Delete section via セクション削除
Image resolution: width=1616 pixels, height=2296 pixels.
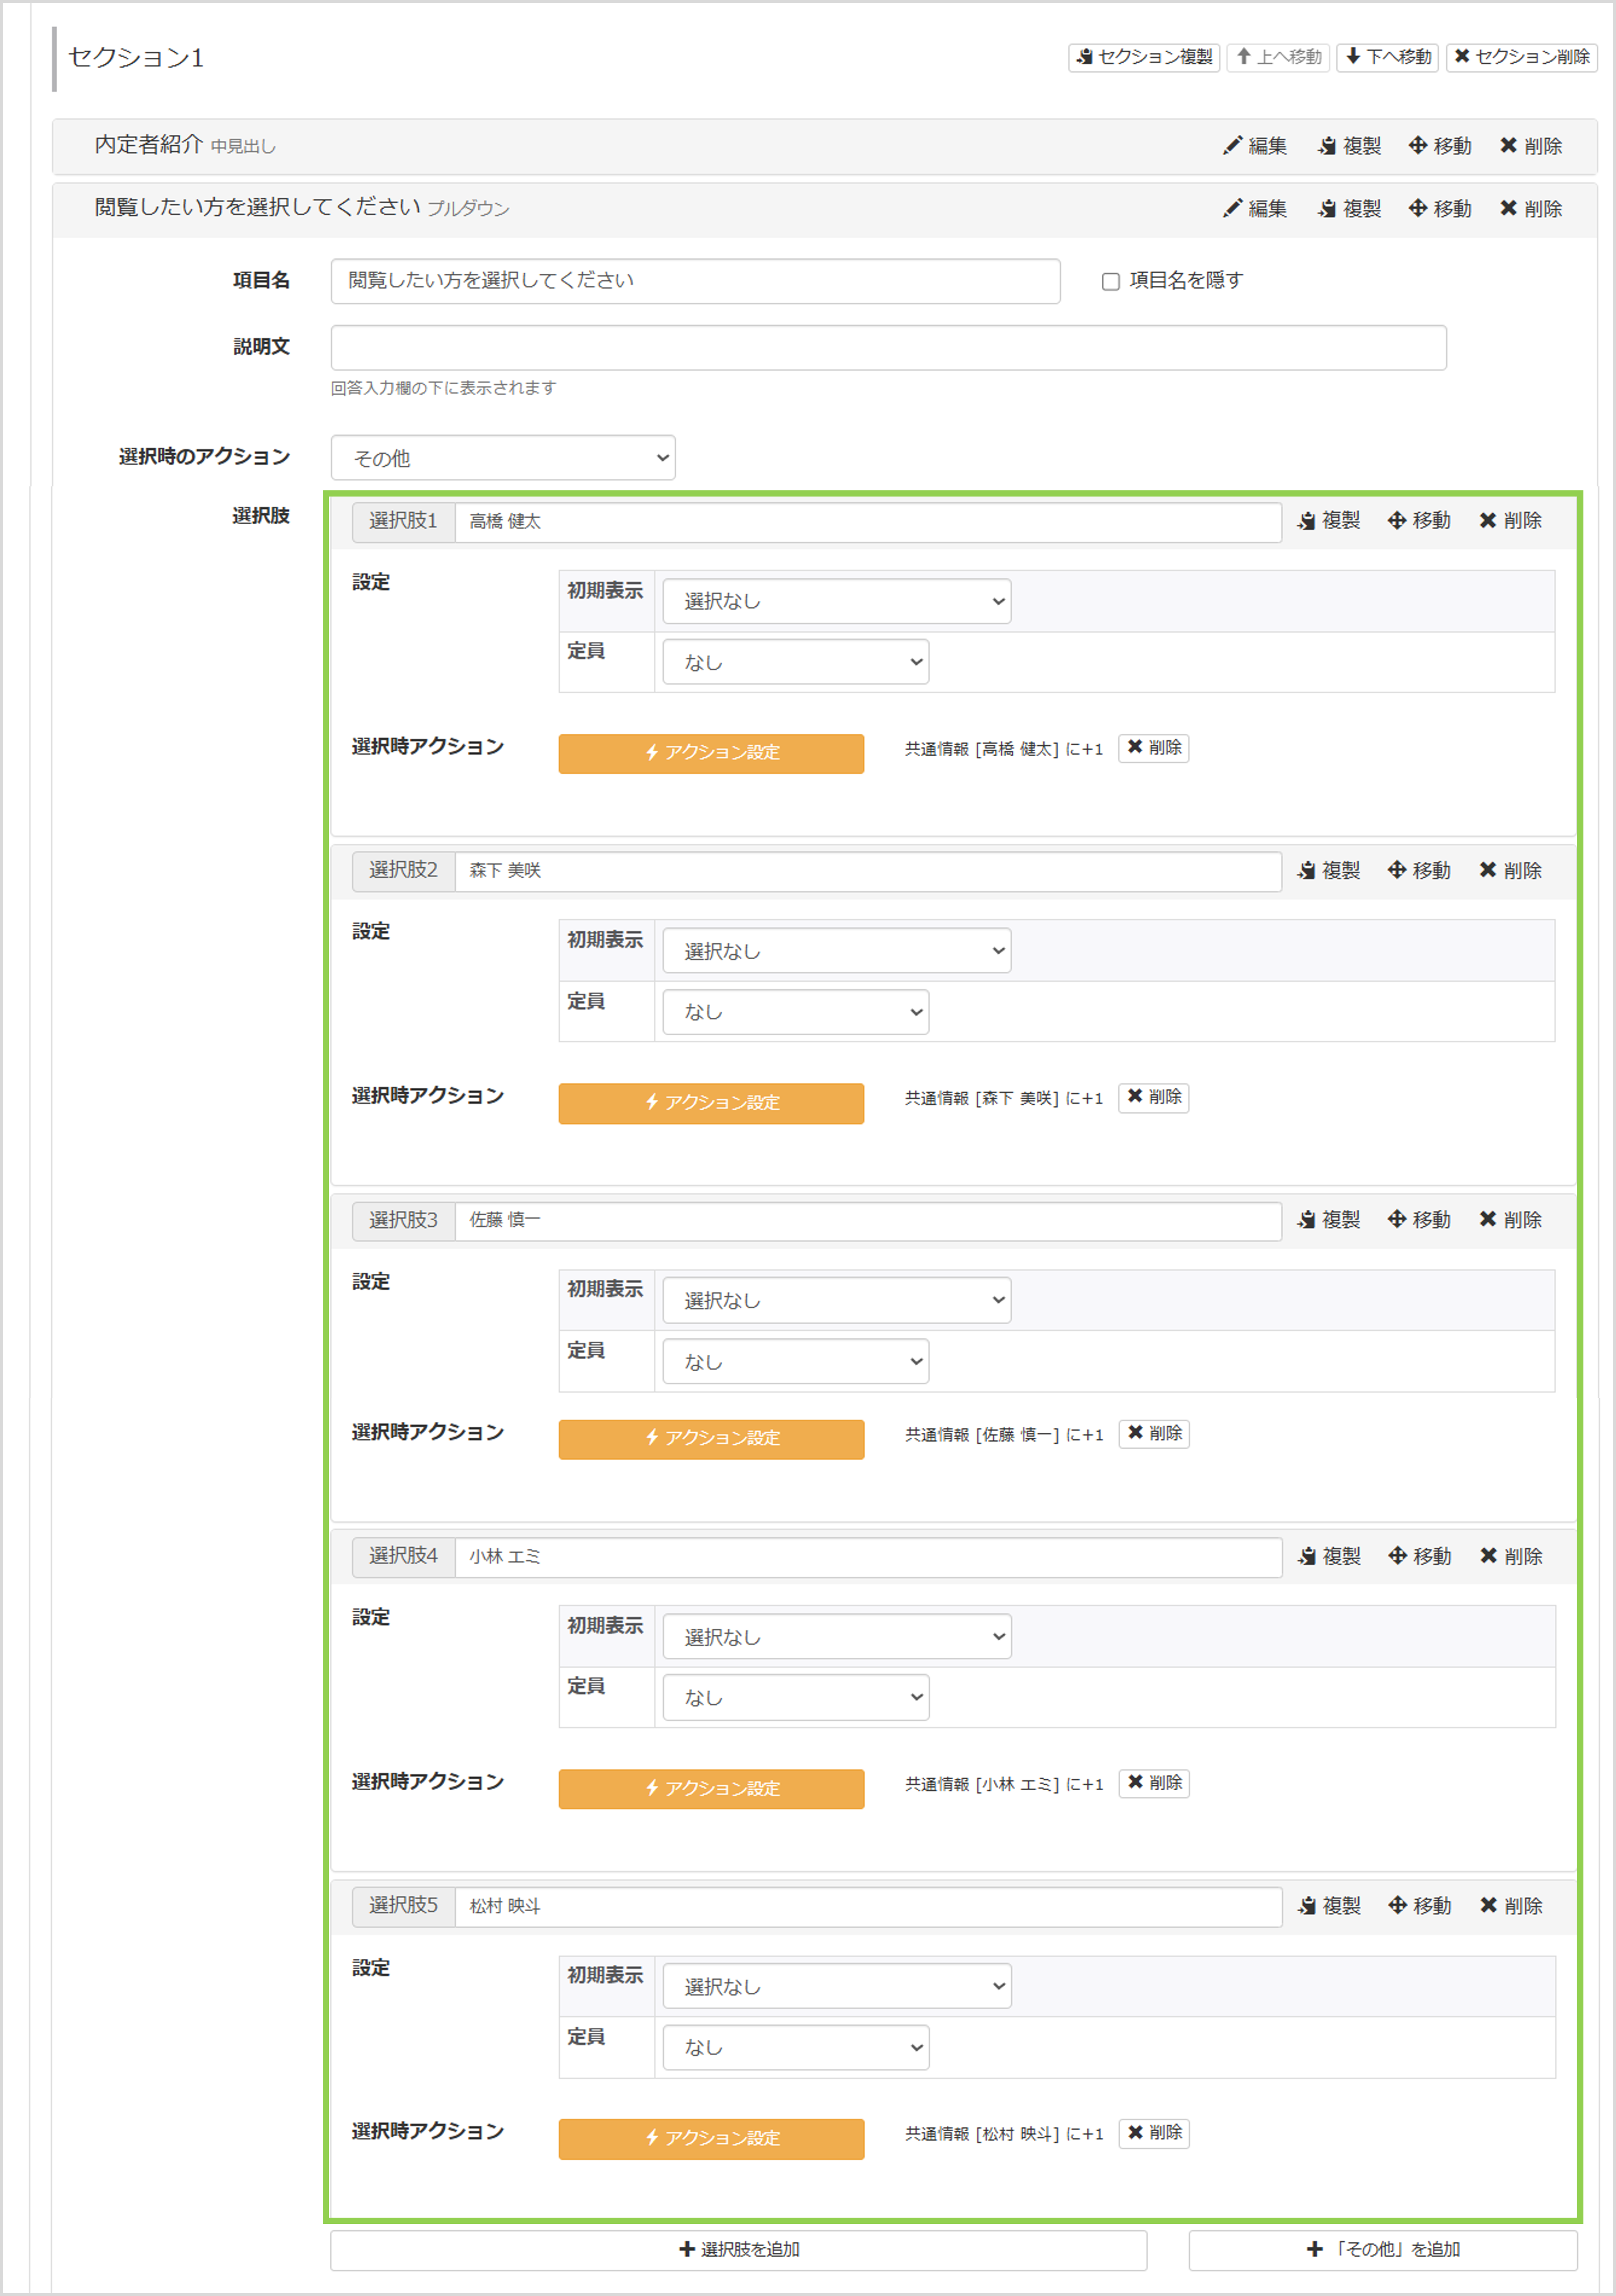(1521, 57)
